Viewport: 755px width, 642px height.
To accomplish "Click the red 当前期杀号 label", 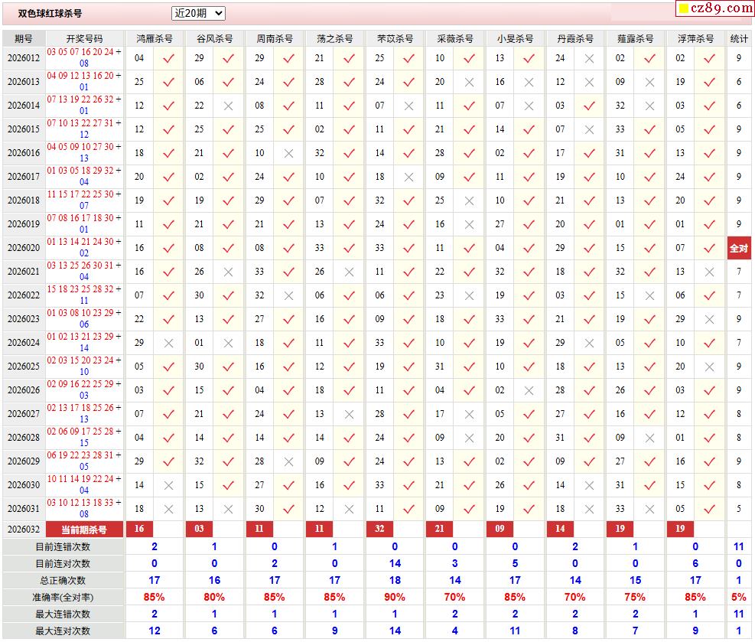I will 84,529.
